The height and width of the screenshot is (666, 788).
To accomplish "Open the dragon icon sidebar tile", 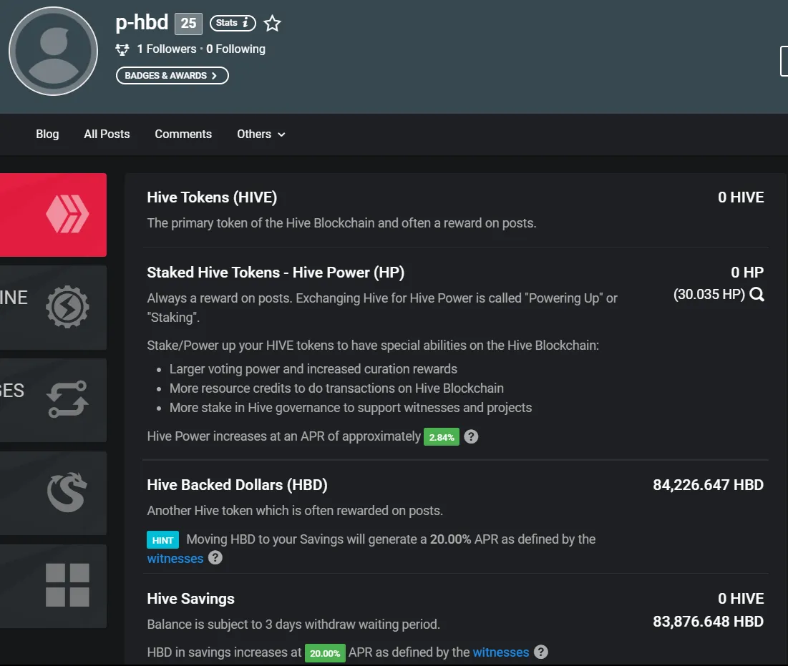I will point(53,493).
